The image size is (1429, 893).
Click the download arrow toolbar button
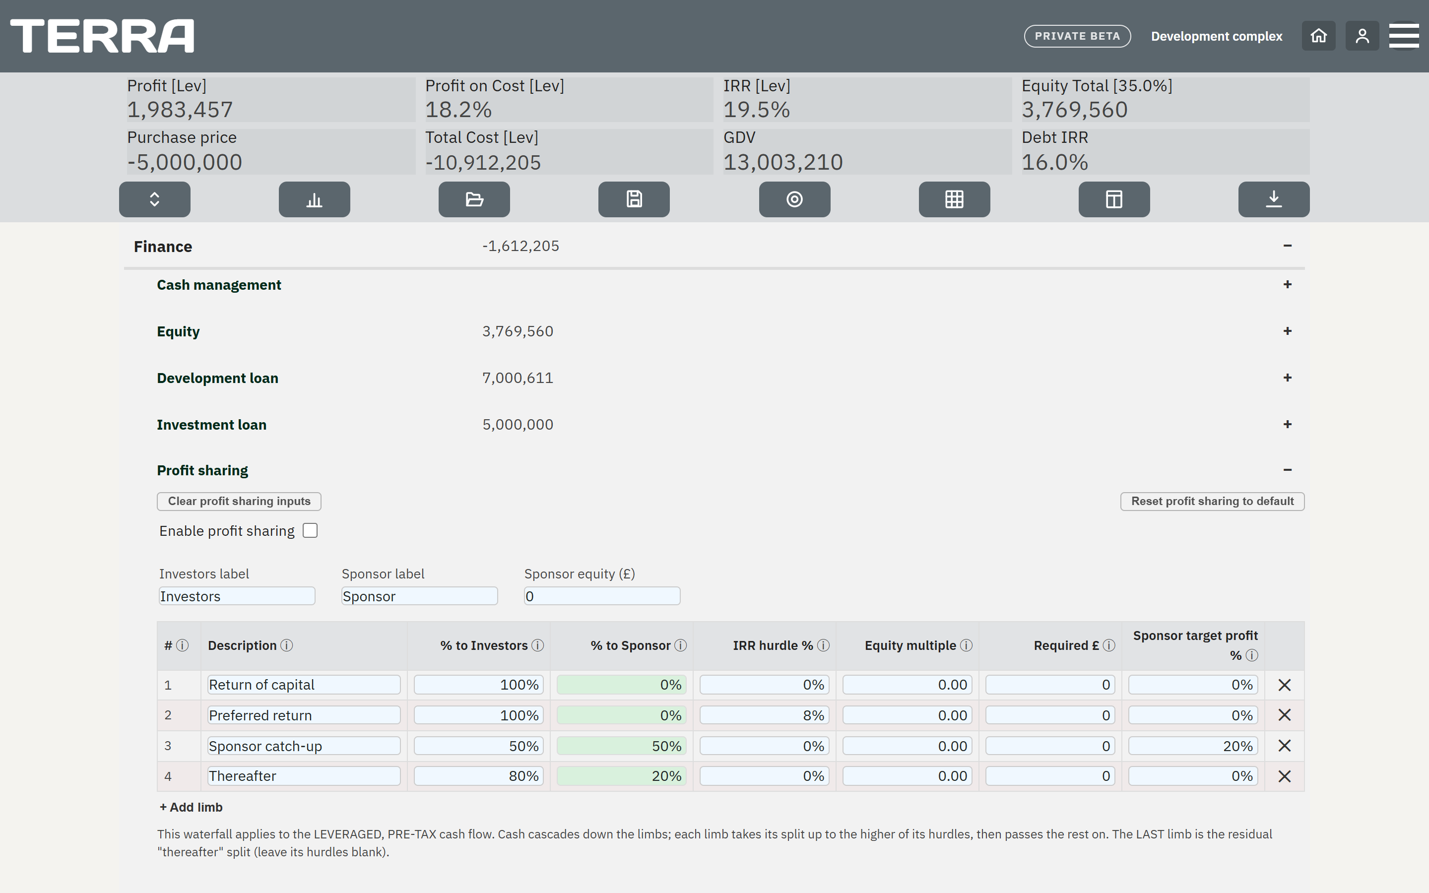coord(1274,199)
